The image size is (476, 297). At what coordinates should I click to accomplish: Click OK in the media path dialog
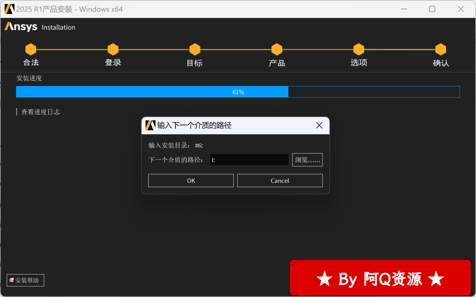click(x=191, y=180)
